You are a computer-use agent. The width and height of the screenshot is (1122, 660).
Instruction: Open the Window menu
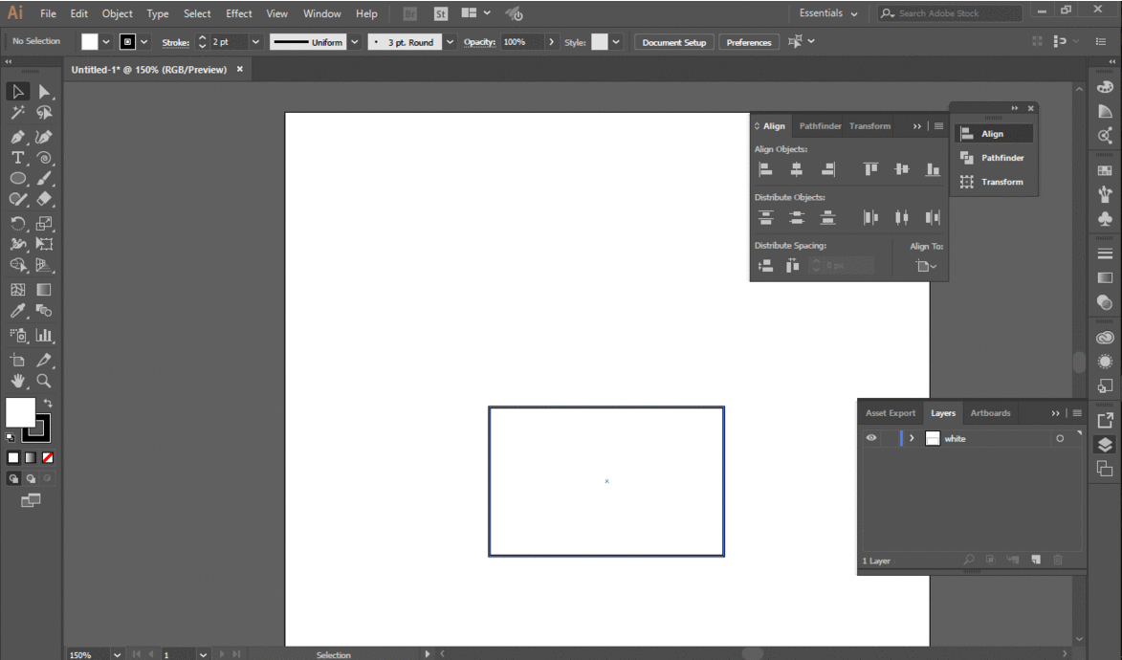322,13
